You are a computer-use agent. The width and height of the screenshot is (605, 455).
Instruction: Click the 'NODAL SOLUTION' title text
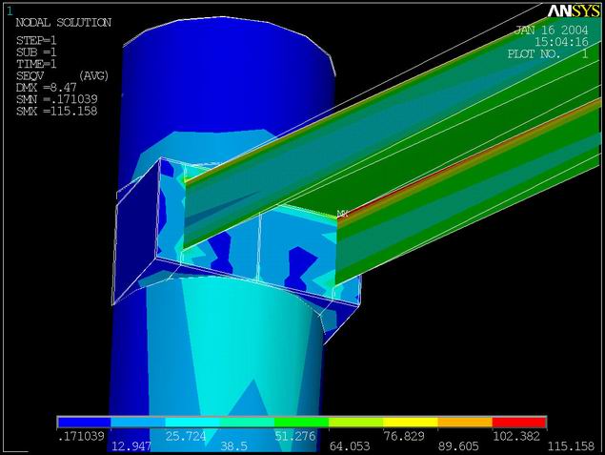(63, 22)
